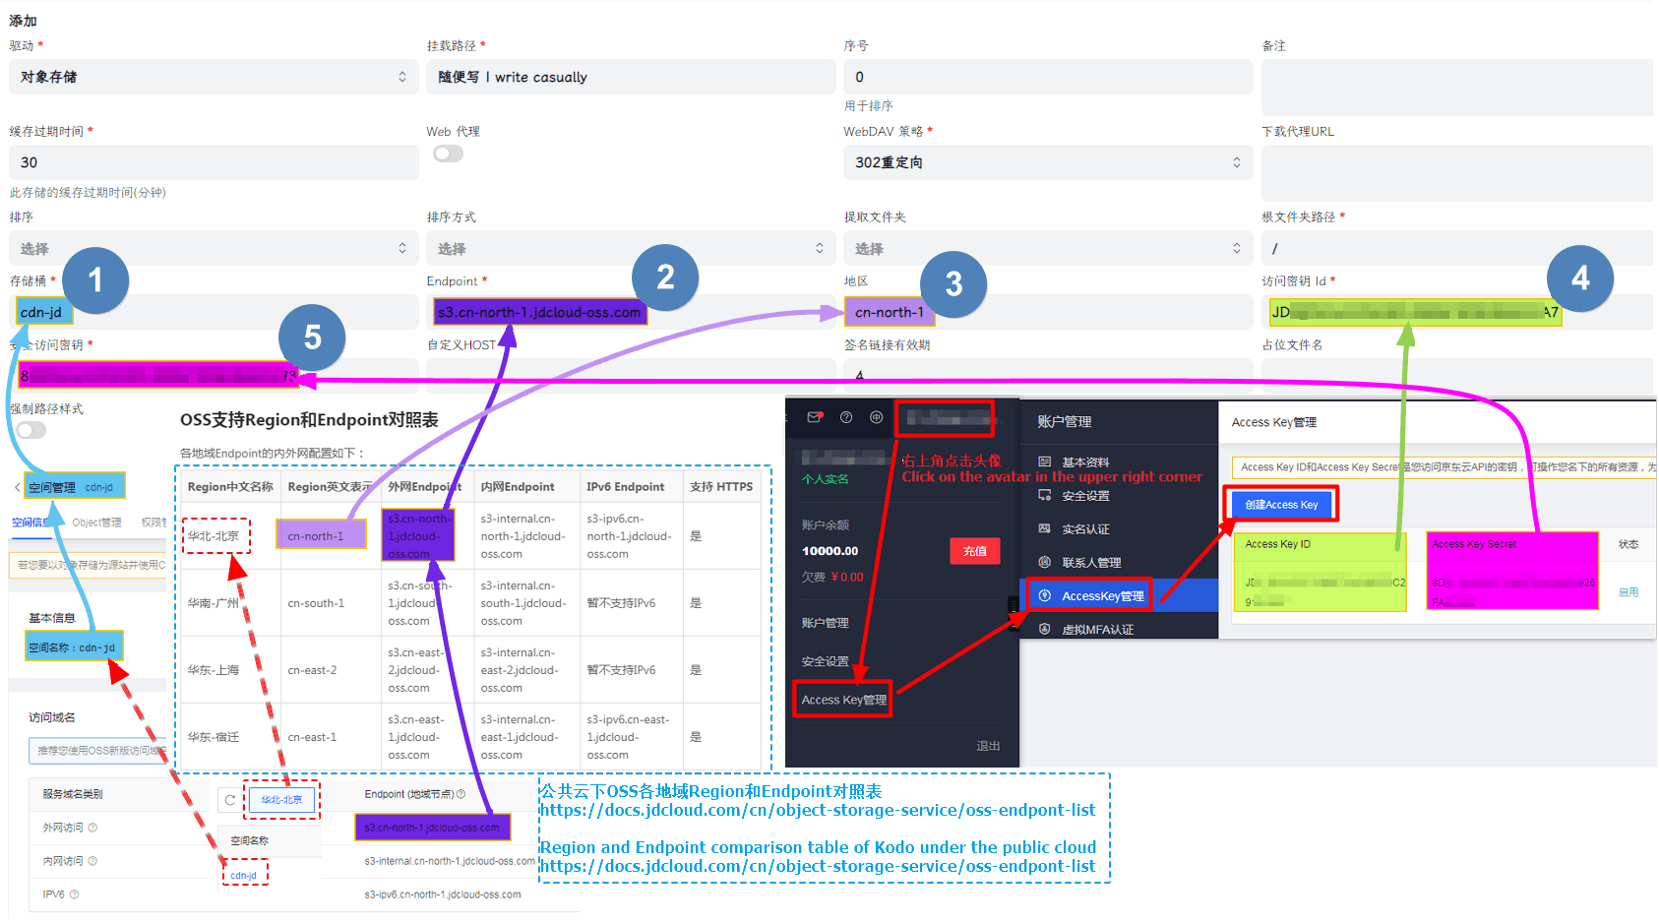Viewport: 1659px width, 924px height.
Task: Open 账户管理 in the avatar menu
Action: (x=825, y=623)
